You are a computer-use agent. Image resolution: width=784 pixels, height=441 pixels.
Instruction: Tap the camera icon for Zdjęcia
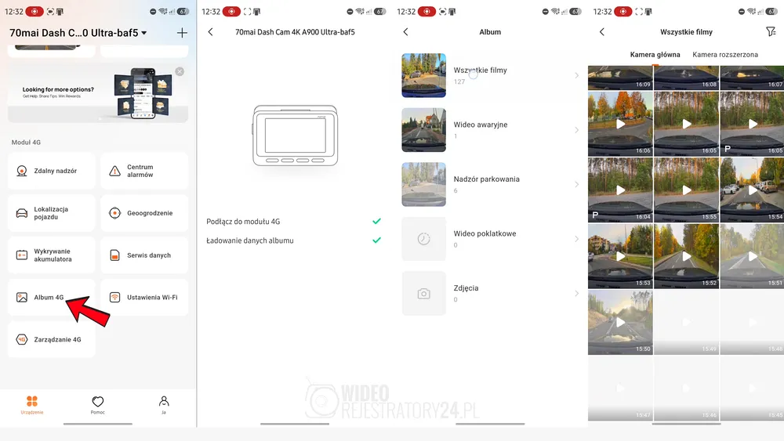pyautogui.click(x=423, y=294)
